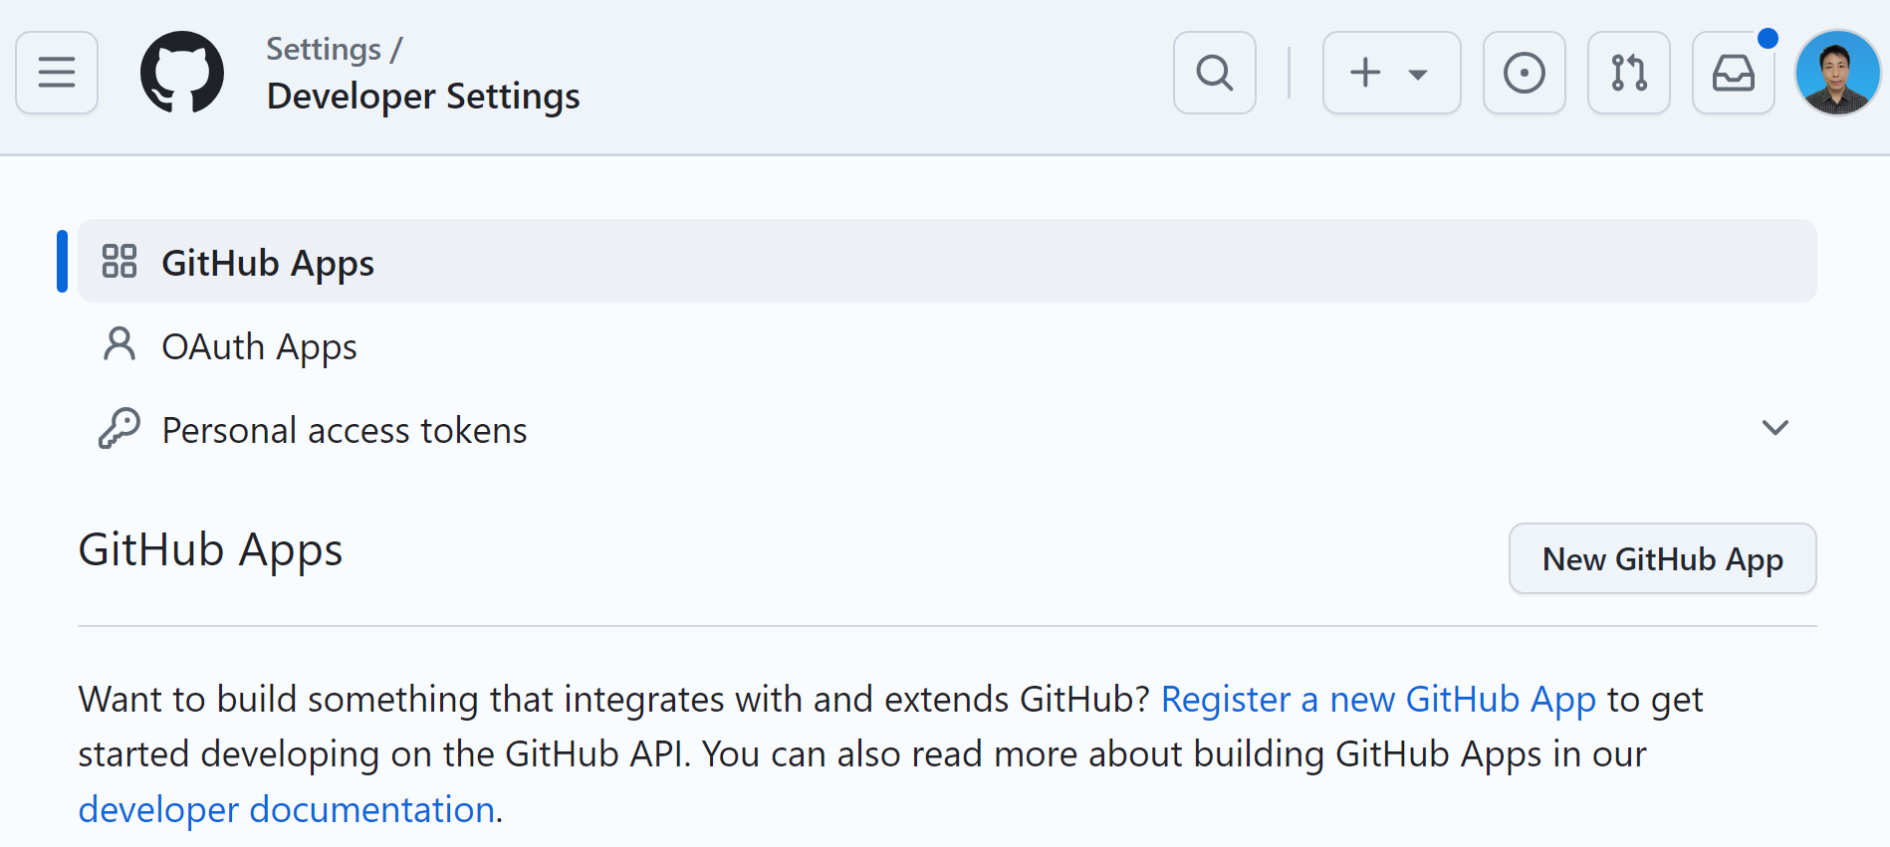Open the user profile avatar menu

1836,73
